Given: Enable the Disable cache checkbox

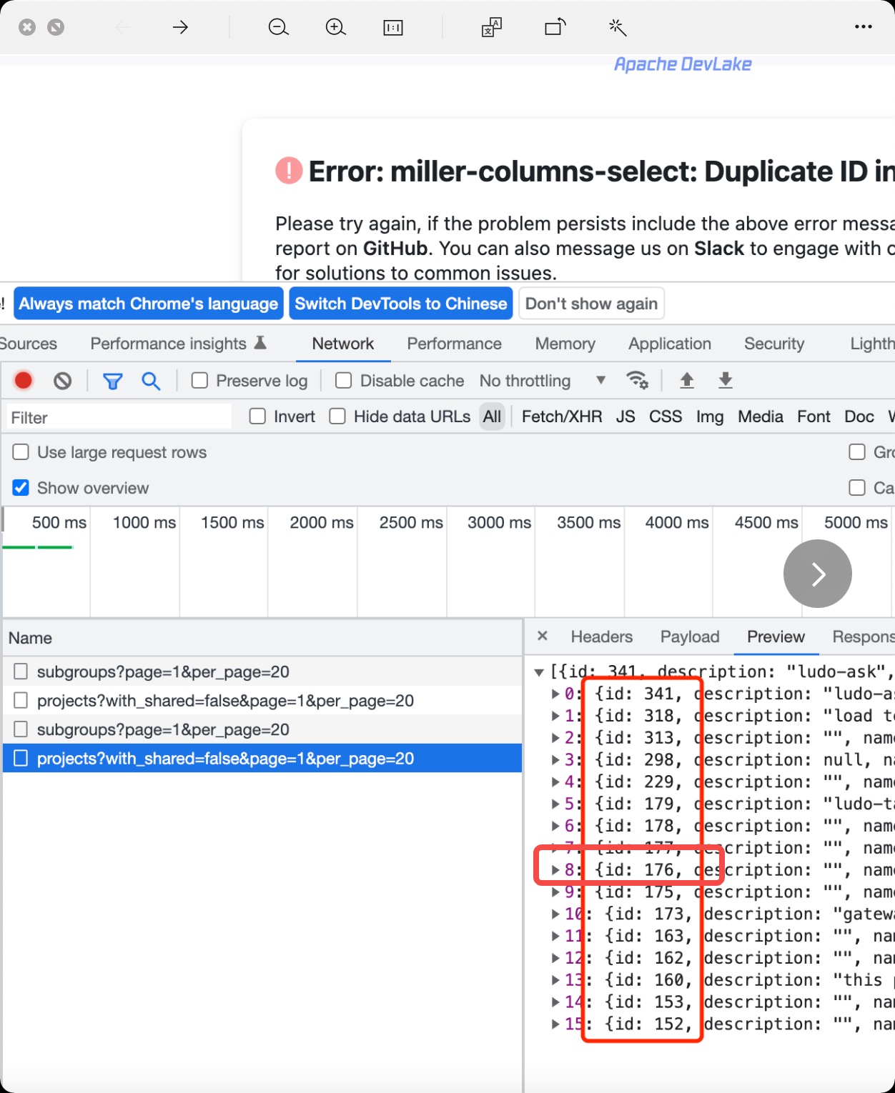Looking at the screenshot, I should 344,381.
